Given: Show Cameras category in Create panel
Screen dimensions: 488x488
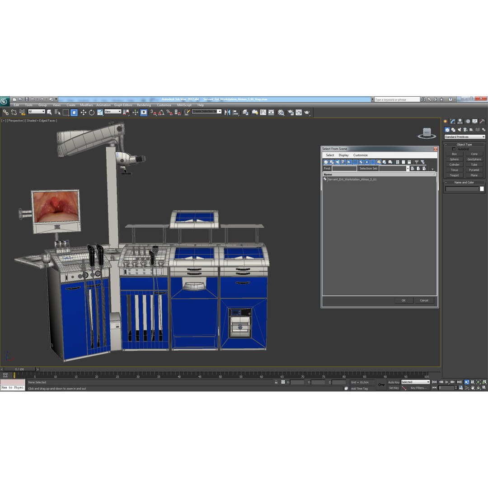Looking at the screenshot, I should click(x=465, y=130).
